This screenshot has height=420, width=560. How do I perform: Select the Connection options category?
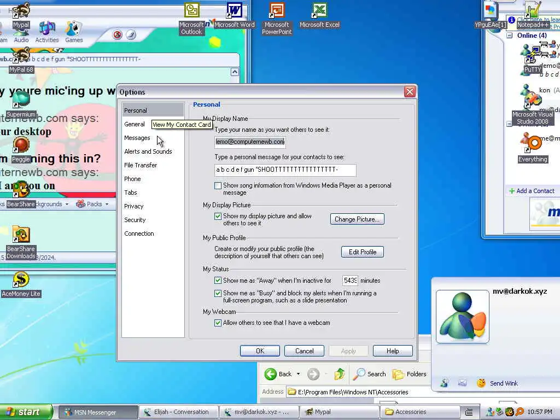[x=139, y=234]
